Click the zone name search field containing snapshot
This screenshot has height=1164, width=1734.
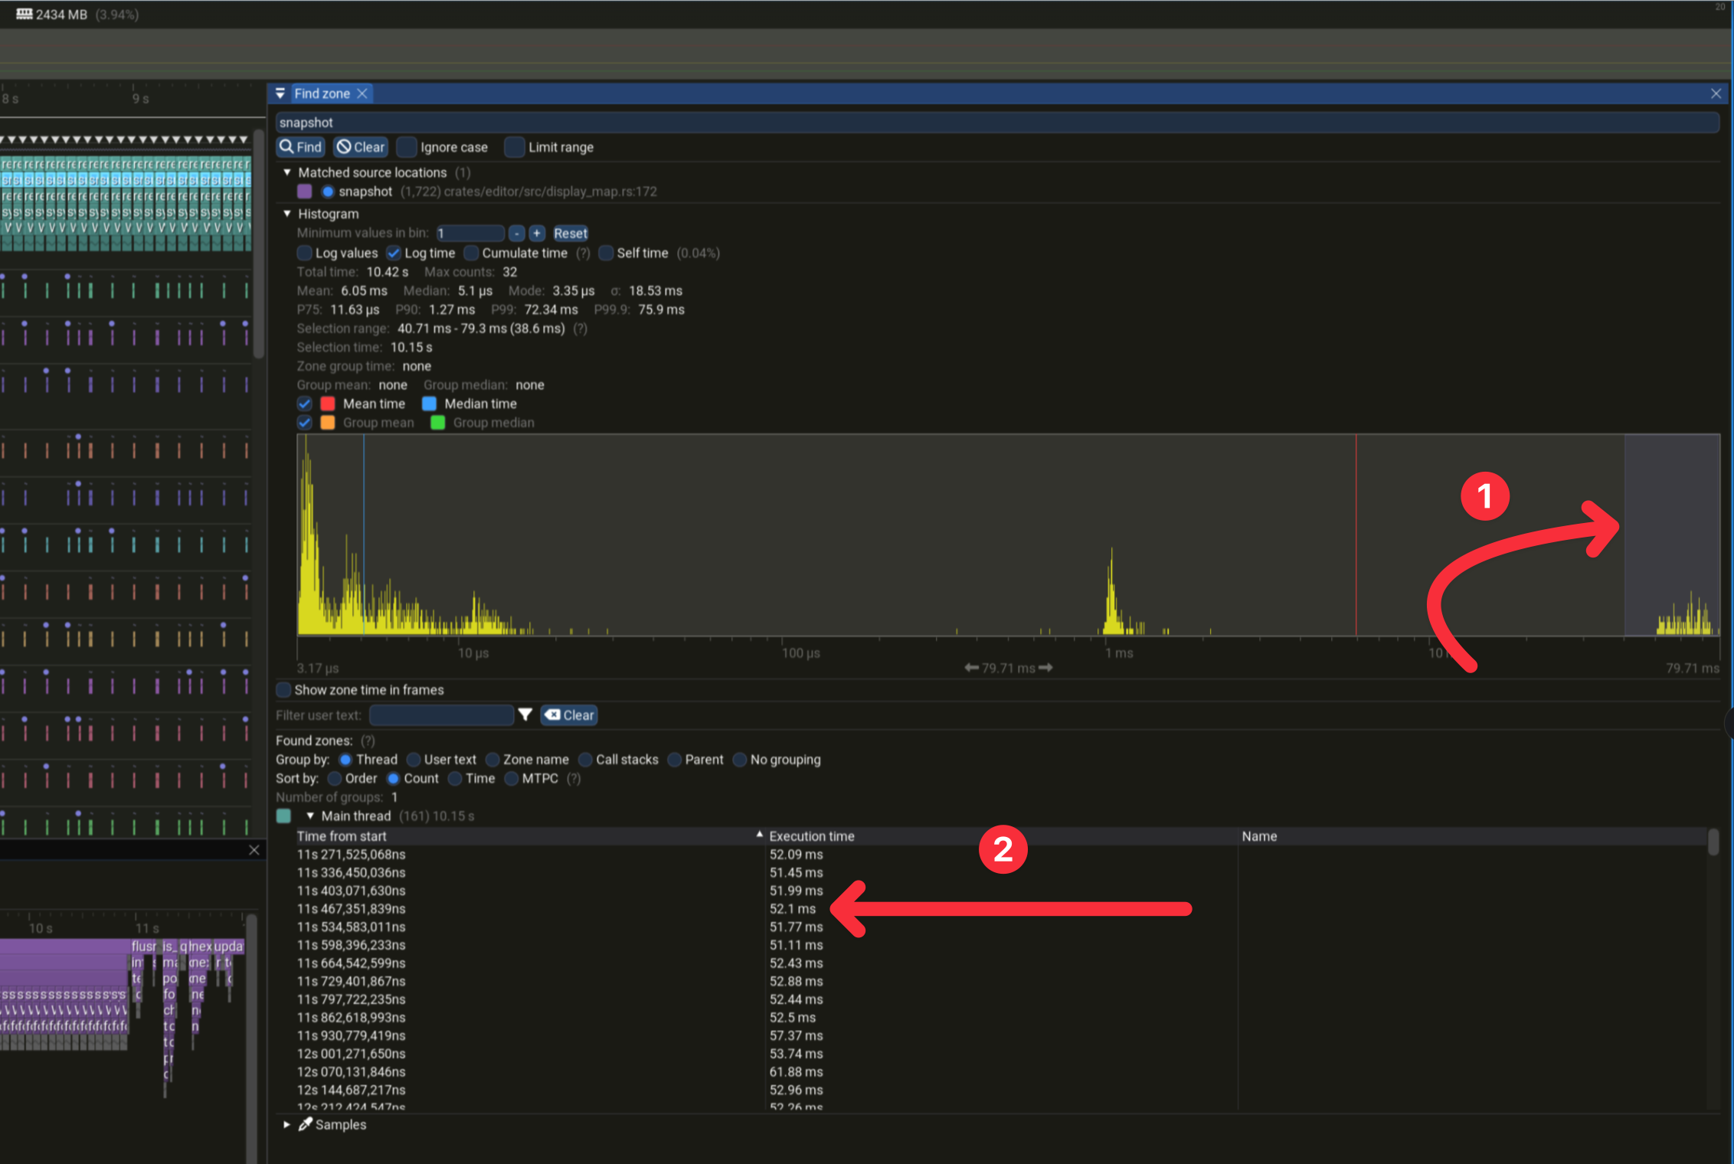coord(997,123)
